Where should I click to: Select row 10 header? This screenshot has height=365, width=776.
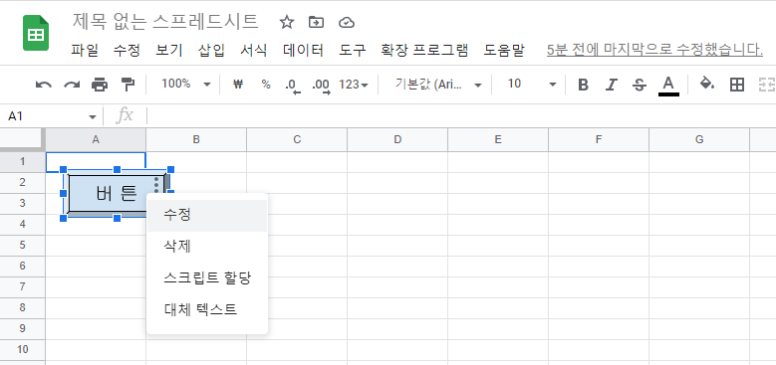(x=22, y=350)
